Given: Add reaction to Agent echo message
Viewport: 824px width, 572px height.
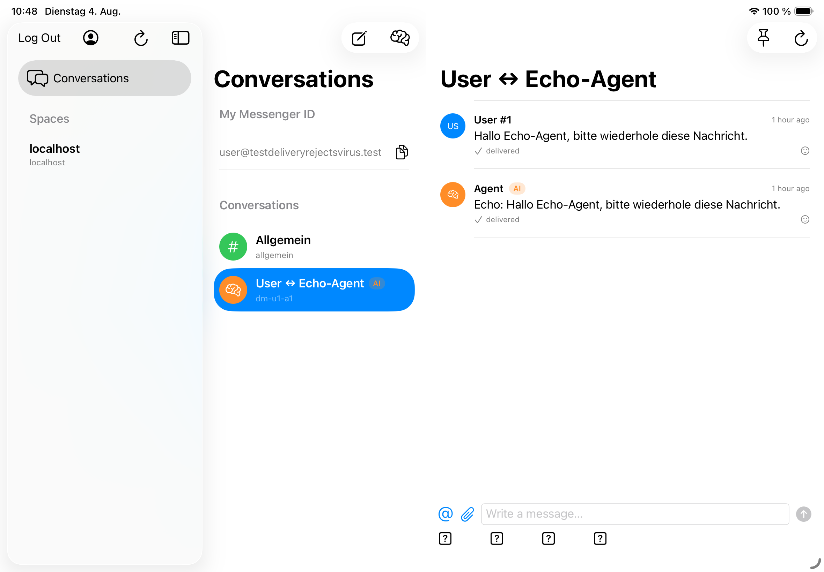Looking at the screenshot, I should [x=805, y=219].
